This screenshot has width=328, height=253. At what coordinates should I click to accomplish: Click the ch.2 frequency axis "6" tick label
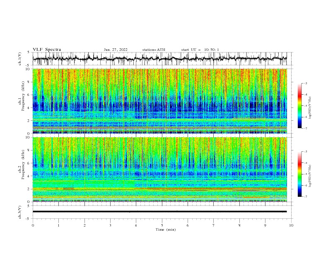tap(29, 163)
